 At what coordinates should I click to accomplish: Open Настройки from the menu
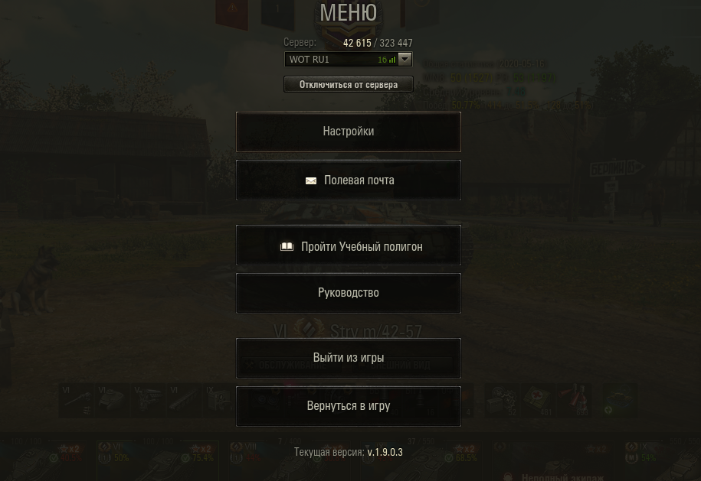(x=349, y=132)
